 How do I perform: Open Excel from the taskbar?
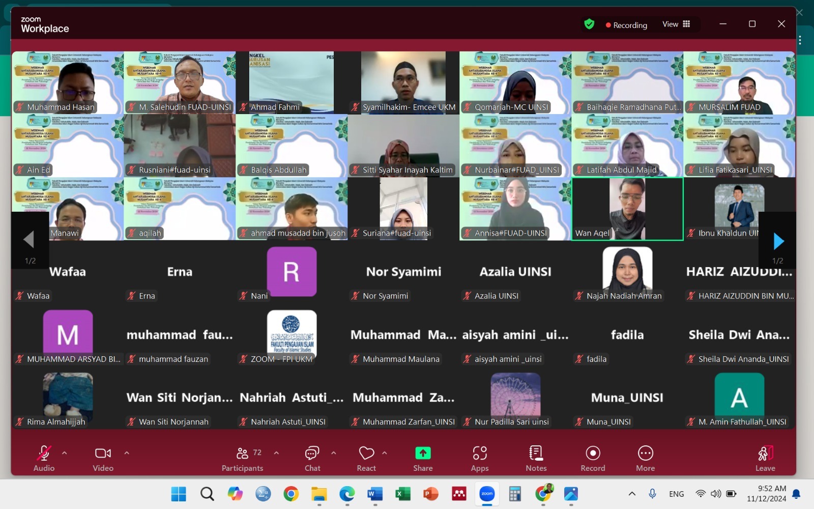coord(403,494)
